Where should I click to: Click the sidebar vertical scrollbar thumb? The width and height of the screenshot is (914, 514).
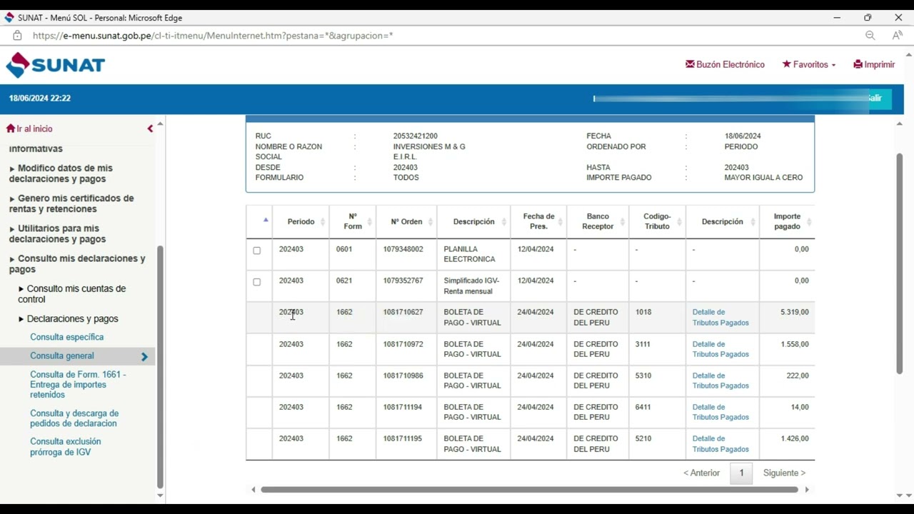160,367
